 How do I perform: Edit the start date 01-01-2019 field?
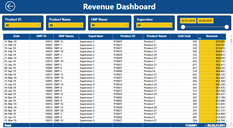[188, 21]
